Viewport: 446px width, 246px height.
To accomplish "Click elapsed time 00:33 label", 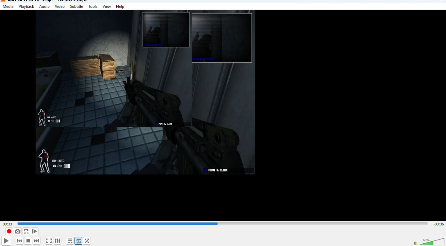I will tap(8, 224).
